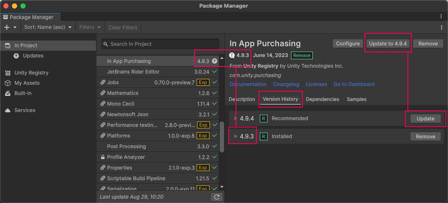448x203 pixels.
Task: Click the refresh package list icon
Action: pyautogui.click(x=217, y=197)
